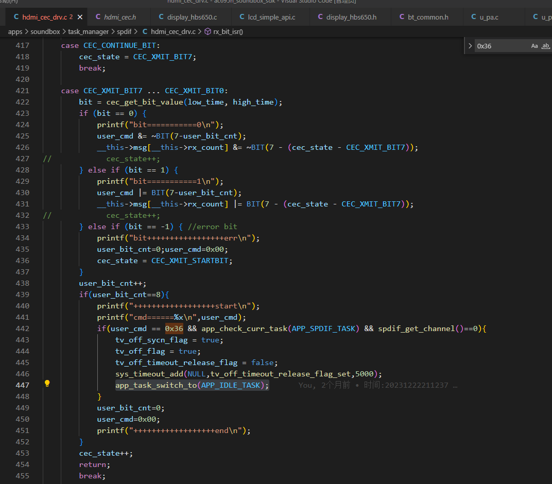Click the method symbol icon beside rx_bit_isr()
Screen dimensions: 552x484
[x=208, y=32]
